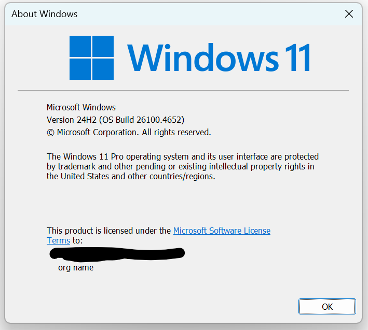
Task: Click the OK button
Action: point(327,306)
